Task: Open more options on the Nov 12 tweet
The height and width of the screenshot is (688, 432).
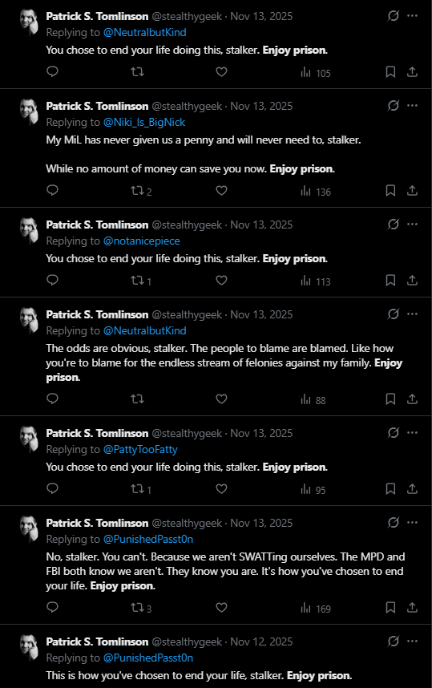Action: [412, 641]
